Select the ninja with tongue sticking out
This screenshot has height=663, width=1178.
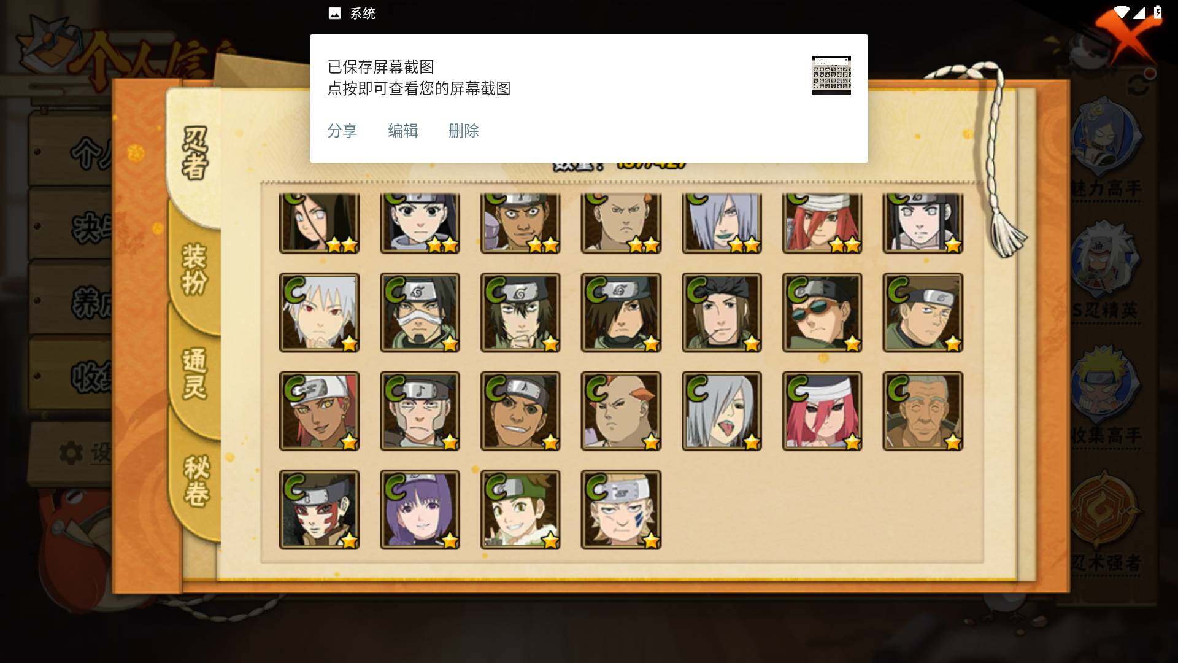pos(722,411)
